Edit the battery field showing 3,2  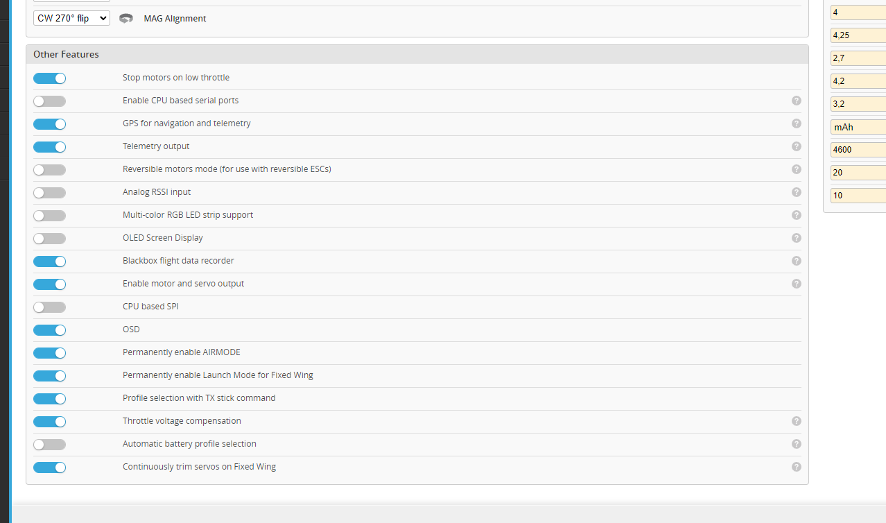858,104
